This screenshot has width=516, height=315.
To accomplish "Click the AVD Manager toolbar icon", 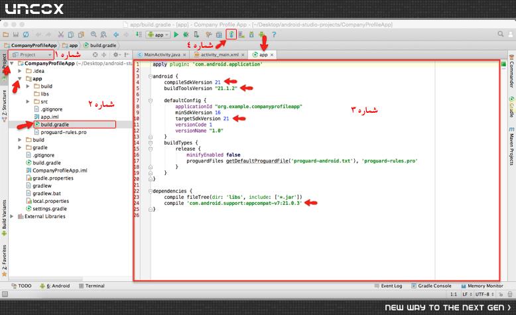I will pos(241,34).
